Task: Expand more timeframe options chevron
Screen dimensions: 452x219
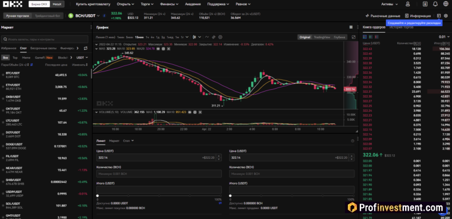Action: 187,37
